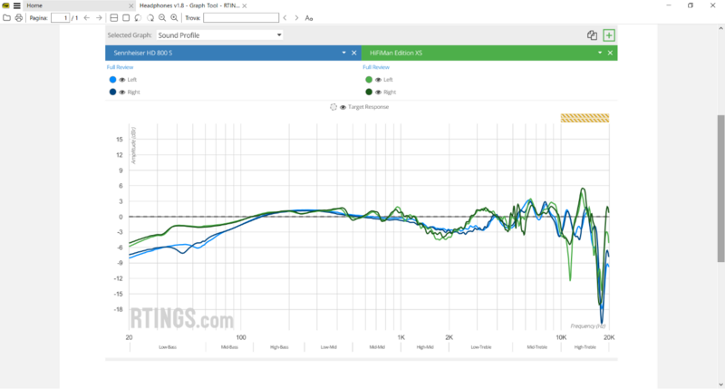The height and width of the screenshot is (389, 725).
Task: Expand HiFiMan Edition XS dropdown arrow
Action: (600, 53)
